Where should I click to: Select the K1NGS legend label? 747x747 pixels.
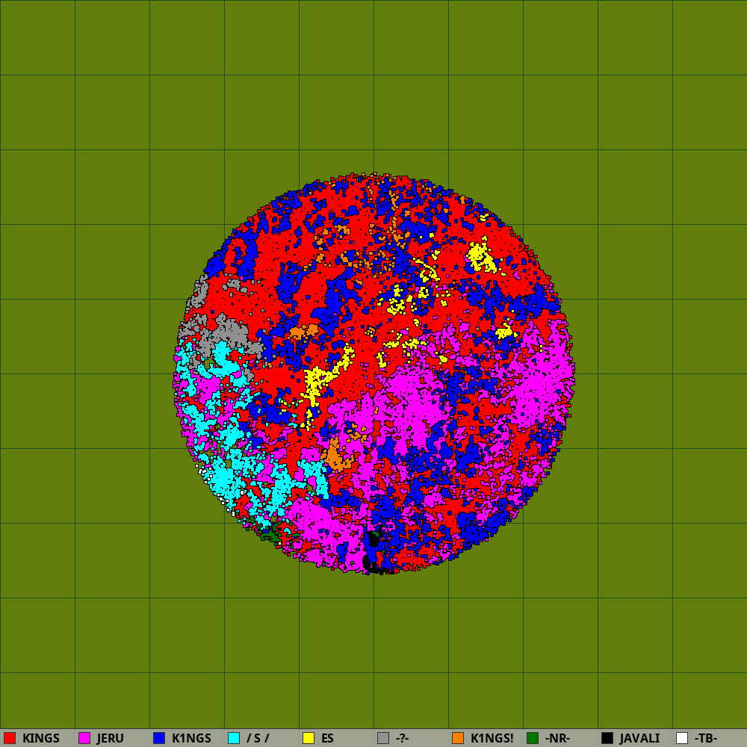pyautogui.click(x=191, y=739)
